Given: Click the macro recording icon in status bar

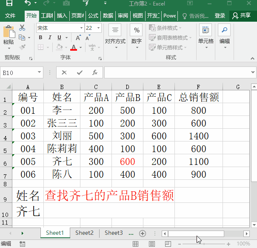Looking at the screenshot, I should tap(22, 244).
